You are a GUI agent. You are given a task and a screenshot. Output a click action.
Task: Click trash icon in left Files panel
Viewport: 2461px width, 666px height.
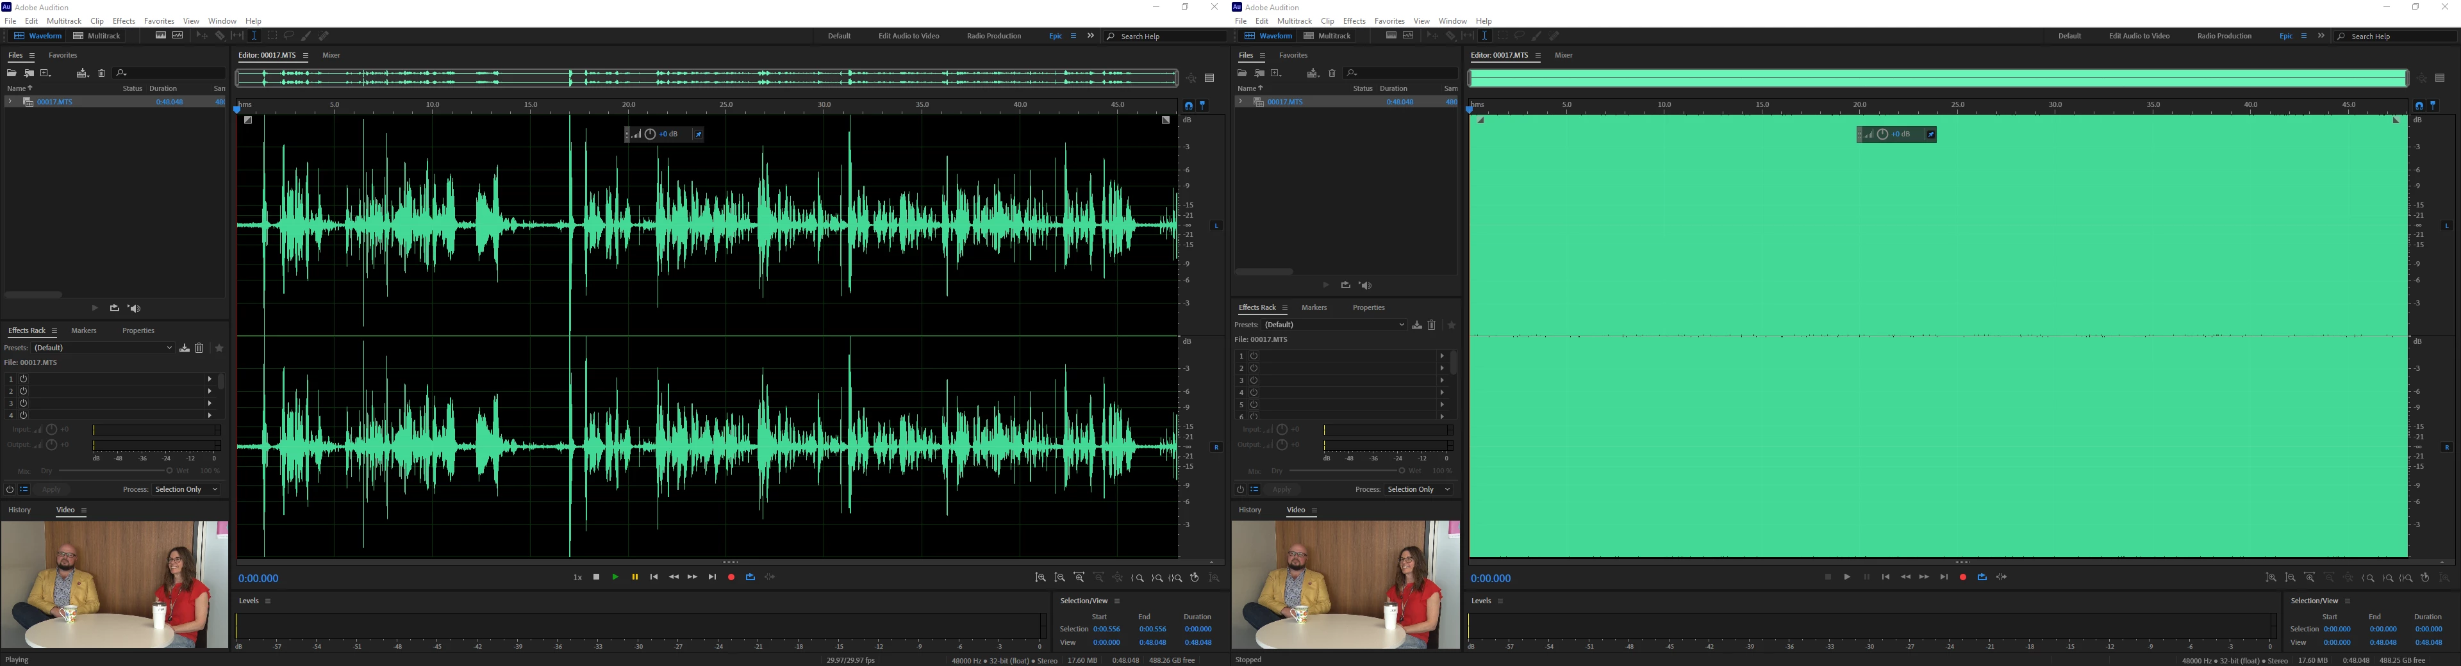tap(101, 72)
